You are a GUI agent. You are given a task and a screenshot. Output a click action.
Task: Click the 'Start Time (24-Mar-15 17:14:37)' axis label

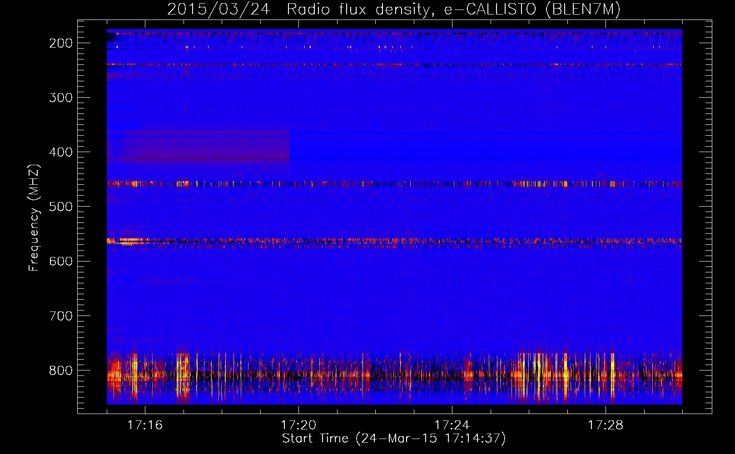(x=394, y=439)
